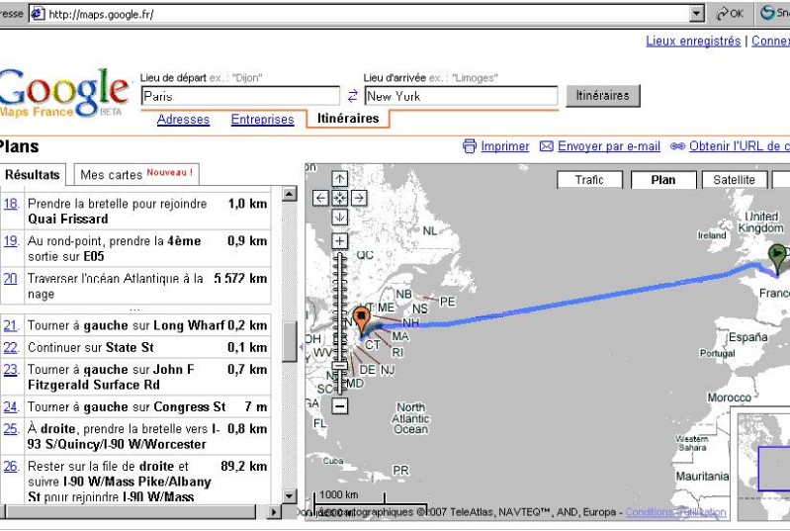
Task: Open step 25 link
Action: pos(11,429)
